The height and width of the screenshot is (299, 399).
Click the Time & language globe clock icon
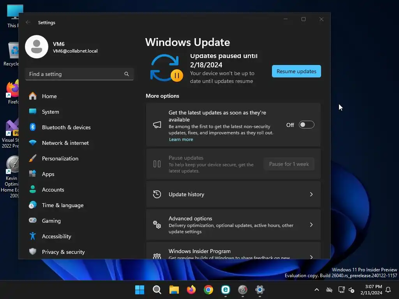[33, 205]
